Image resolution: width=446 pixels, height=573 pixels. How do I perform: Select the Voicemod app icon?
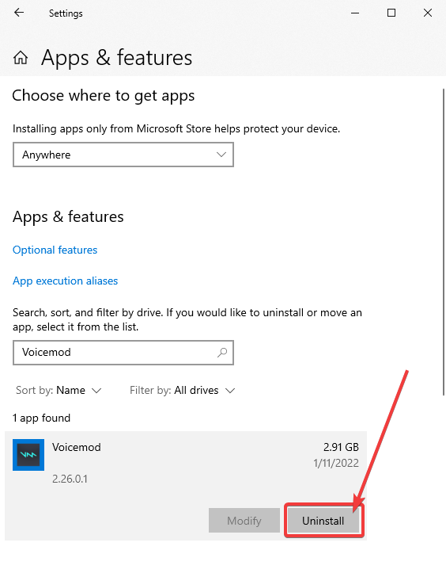coord(28,455)
